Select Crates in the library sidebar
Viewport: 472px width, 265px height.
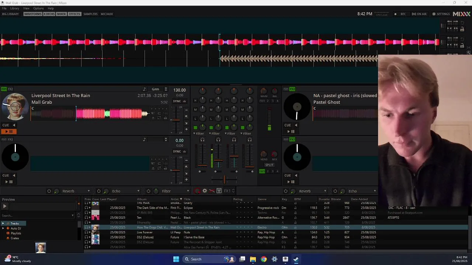pyautogui.click(x=15, y=238)
